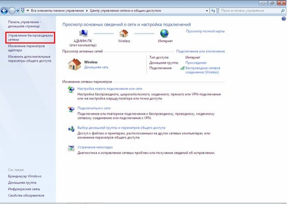Image resolution: width=287 pixels, height=204 pixels.
Task: Open 'Устранение неполадок' link
Action: [x=95, y=147]
